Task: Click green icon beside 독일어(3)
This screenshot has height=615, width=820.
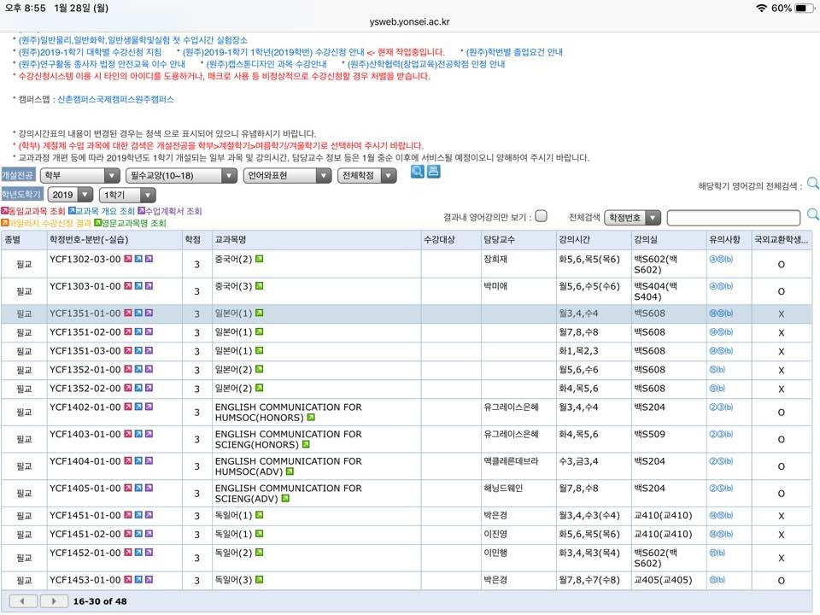Action: tap(260, 580)
